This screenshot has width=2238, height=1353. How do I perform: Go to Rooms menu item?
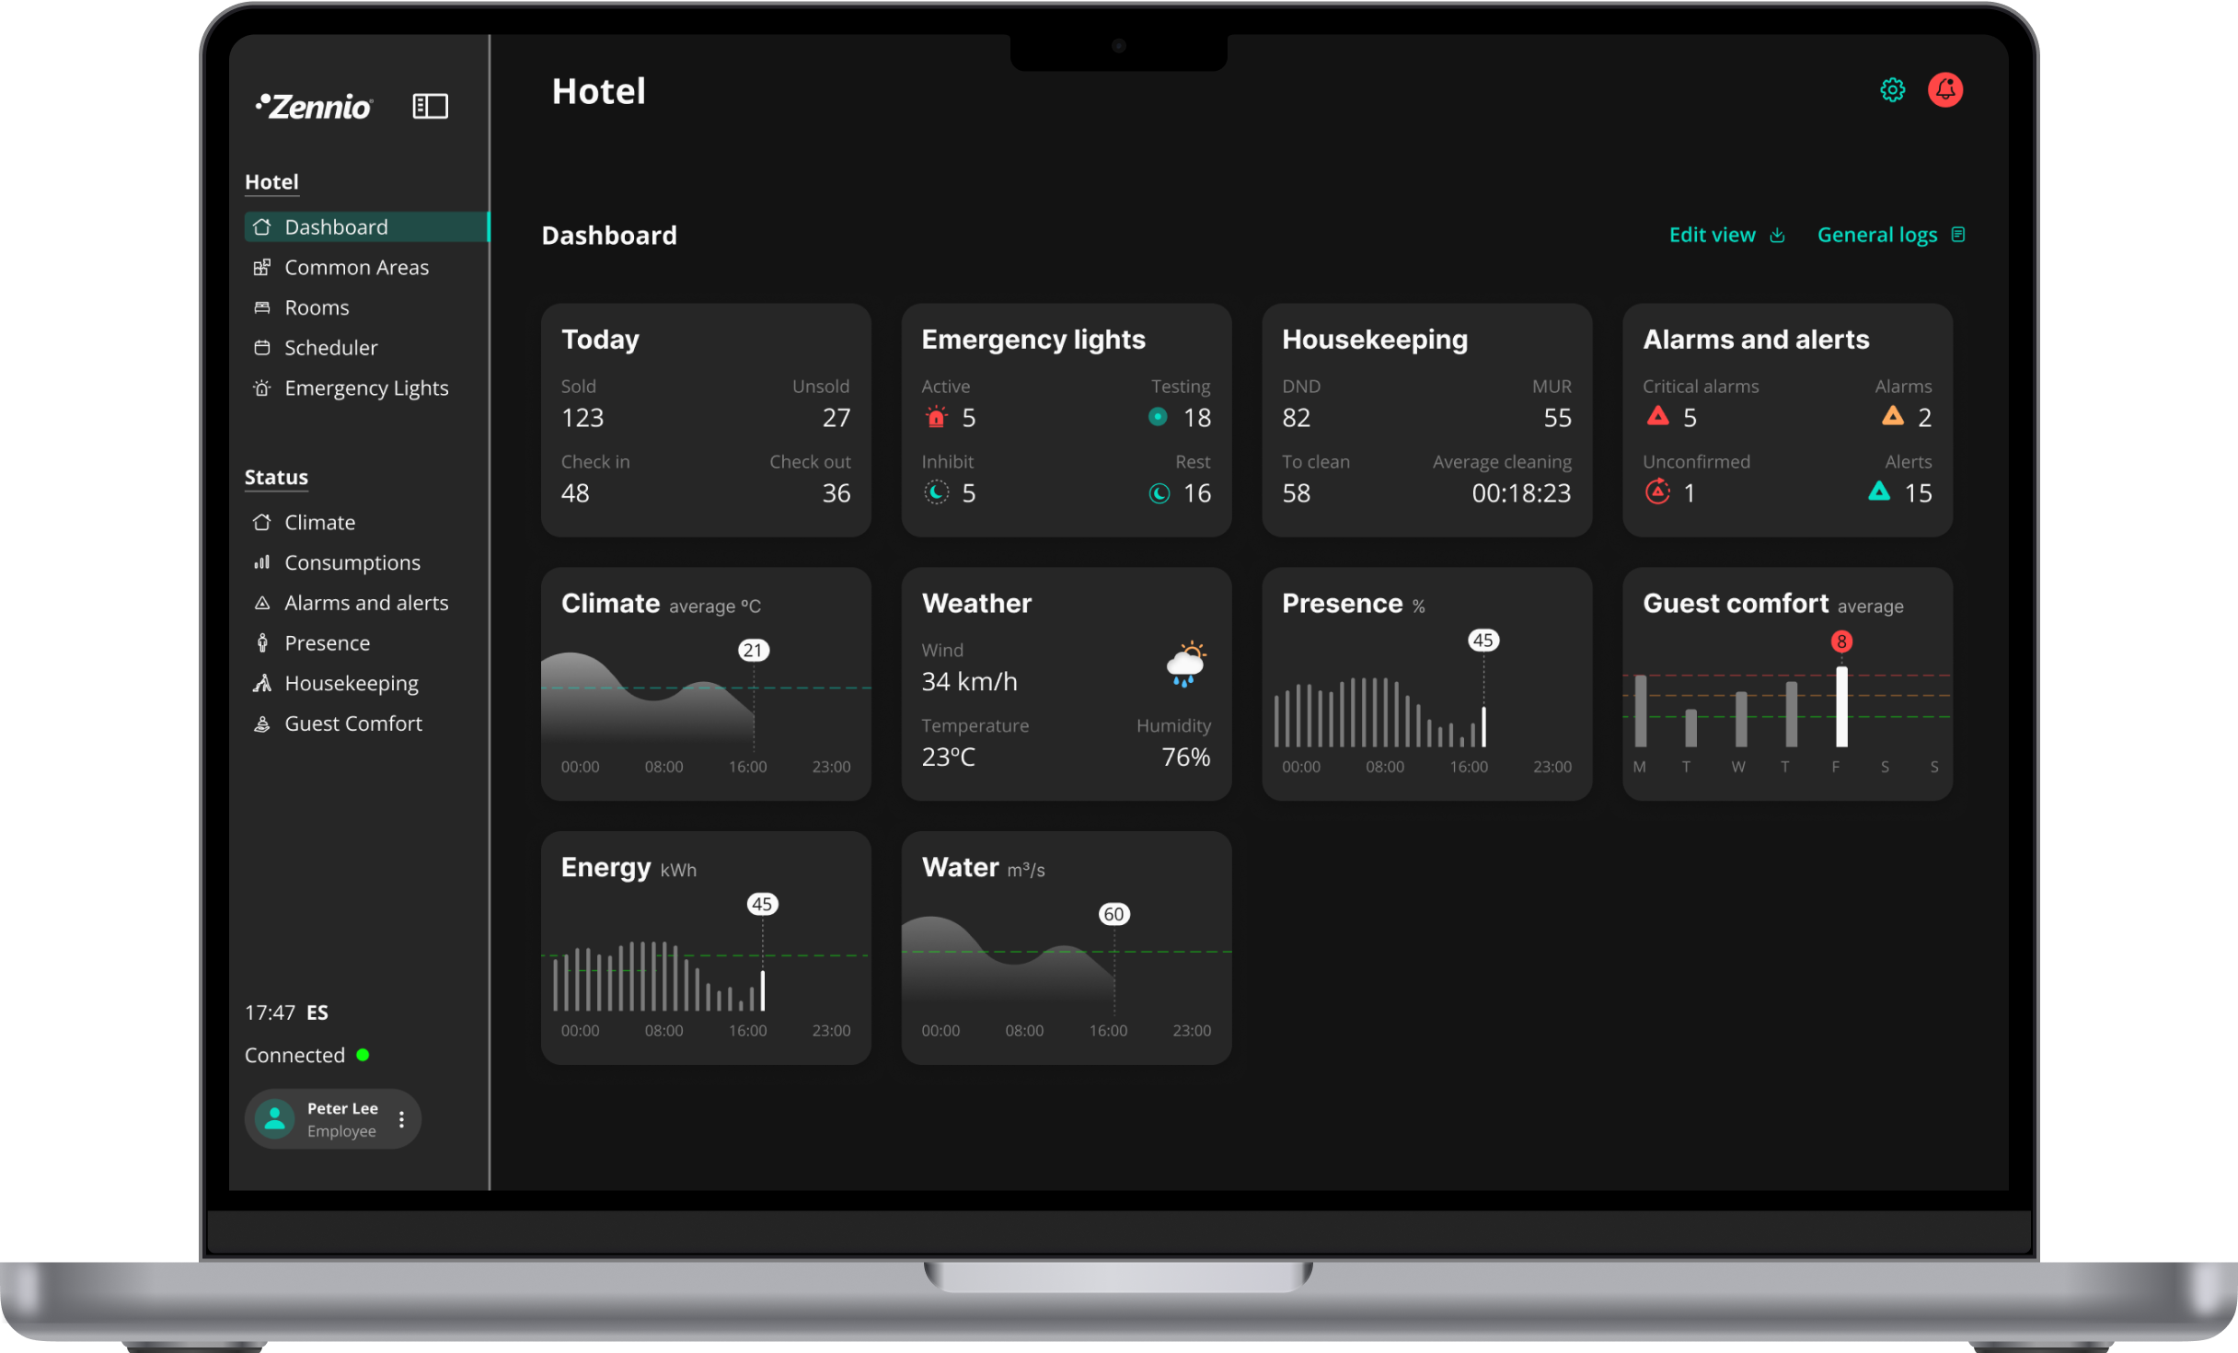coord(317,307)
